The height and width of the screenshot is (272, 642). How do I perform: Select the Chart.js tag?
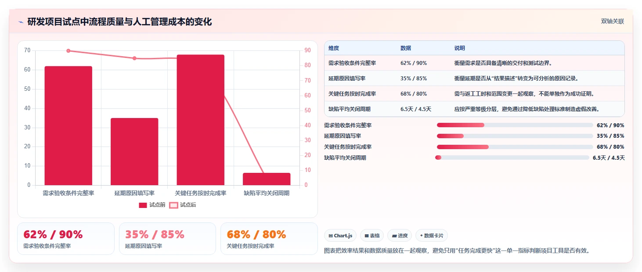pyautogui.click(x=340, y=236)
